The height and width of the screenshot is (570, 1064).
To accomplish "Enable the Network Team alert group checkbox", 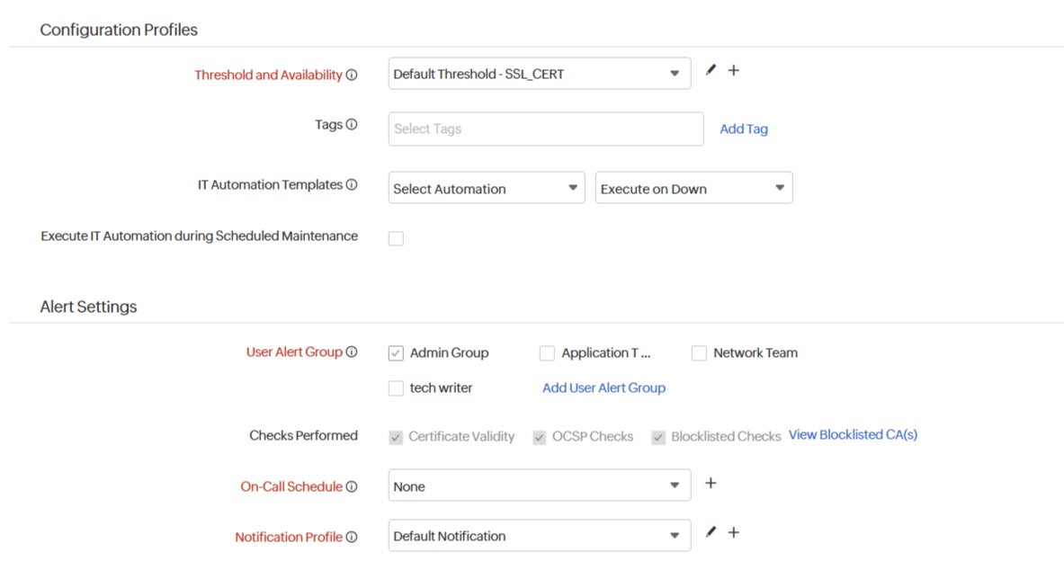I will [699, 353].
